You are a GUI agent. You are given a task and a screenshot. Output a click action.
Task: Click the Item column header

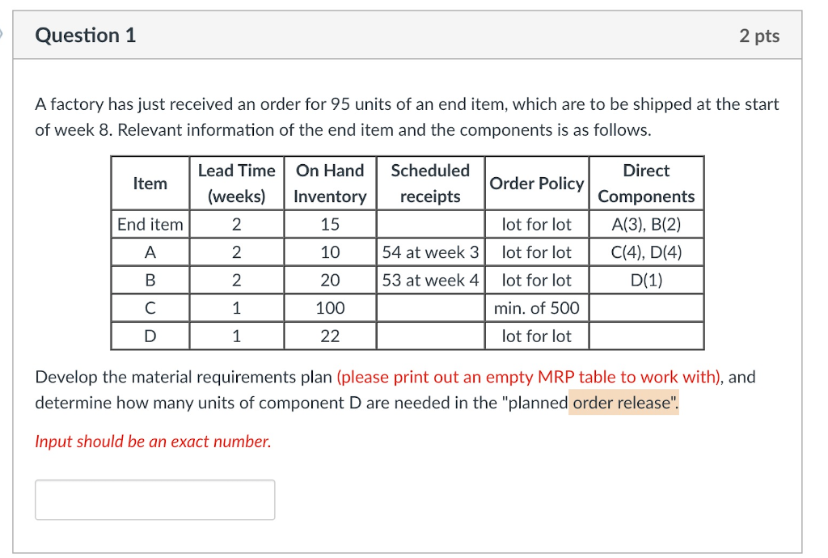150,184
